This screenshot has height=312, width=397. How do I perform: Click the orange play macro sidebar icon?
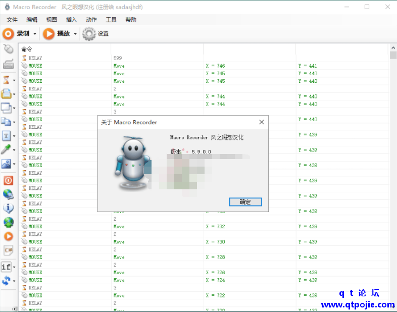(9, 236)
